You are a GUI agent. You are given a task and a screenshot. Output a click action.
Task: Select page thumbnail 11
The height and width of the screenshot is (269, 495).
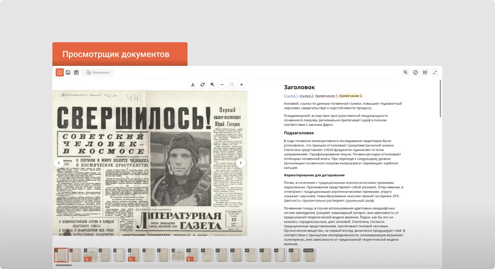(x=207, y=255)
